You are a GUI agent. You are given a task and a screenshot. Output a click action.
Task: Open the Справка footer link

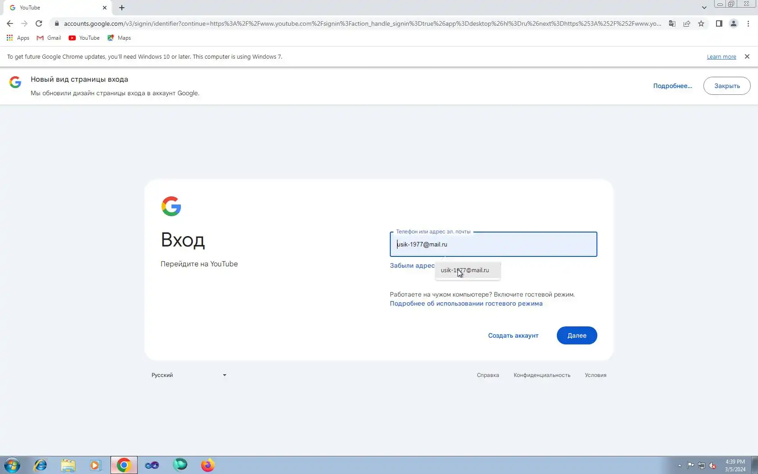tap(488, 375)
